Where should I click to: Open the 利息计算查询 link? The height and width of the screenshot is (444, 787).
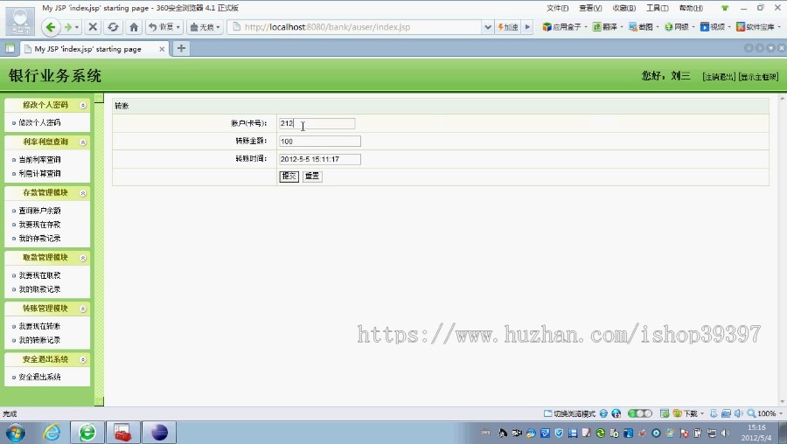tap(39, 174)
